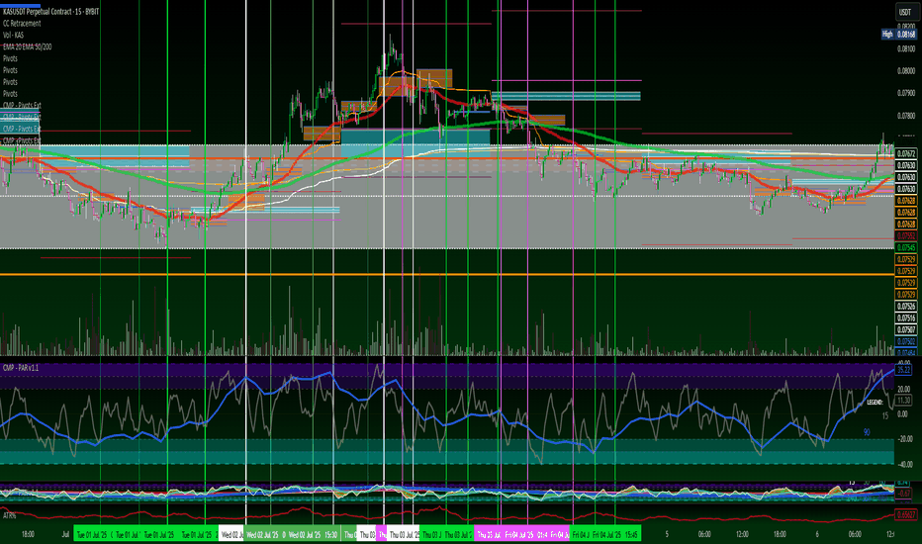Click the 0.08100 price axis tick

click(906, 48)
